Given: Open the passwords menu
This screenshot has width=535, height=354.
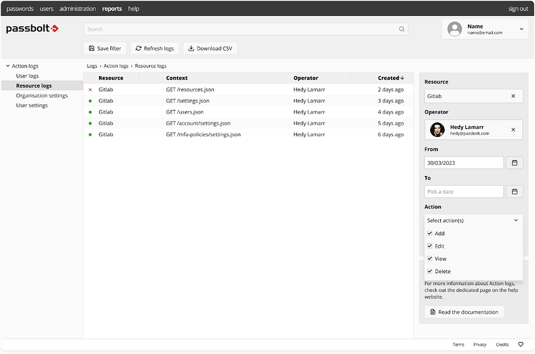Looking at the screenshot, I should (x=20, y=9).
